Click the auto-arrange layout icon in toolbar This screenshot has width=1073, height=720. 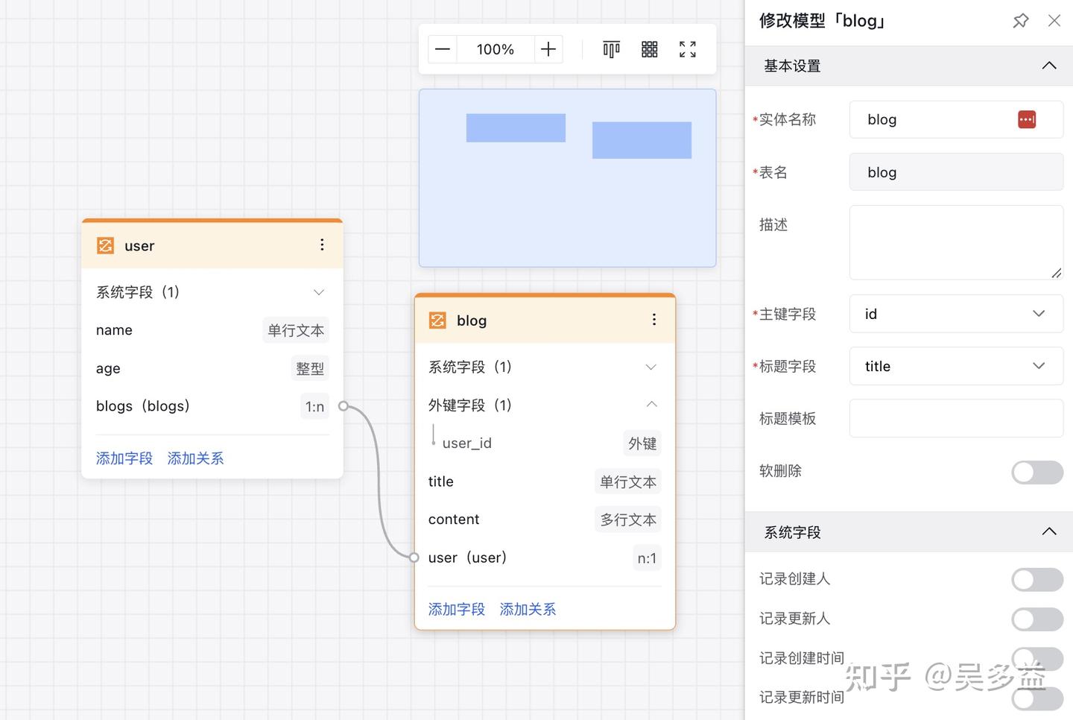611,48
